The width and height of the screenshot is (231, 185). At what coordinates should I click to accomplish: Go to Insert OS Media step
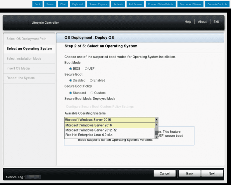tap(29, 68)
